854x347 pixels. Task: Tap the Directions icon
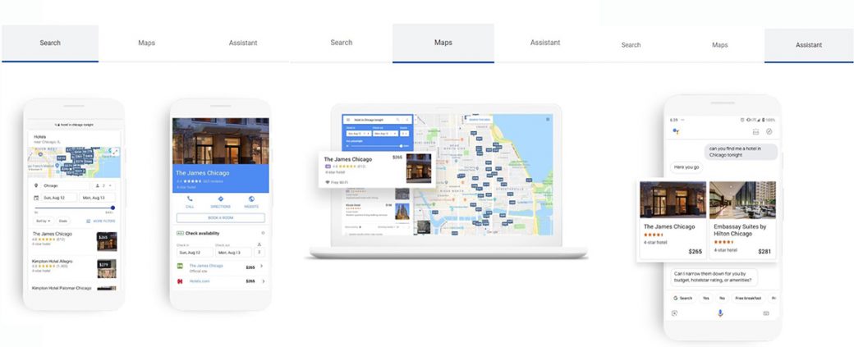221,199
